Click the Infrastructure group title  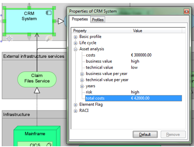pos(16,115)
